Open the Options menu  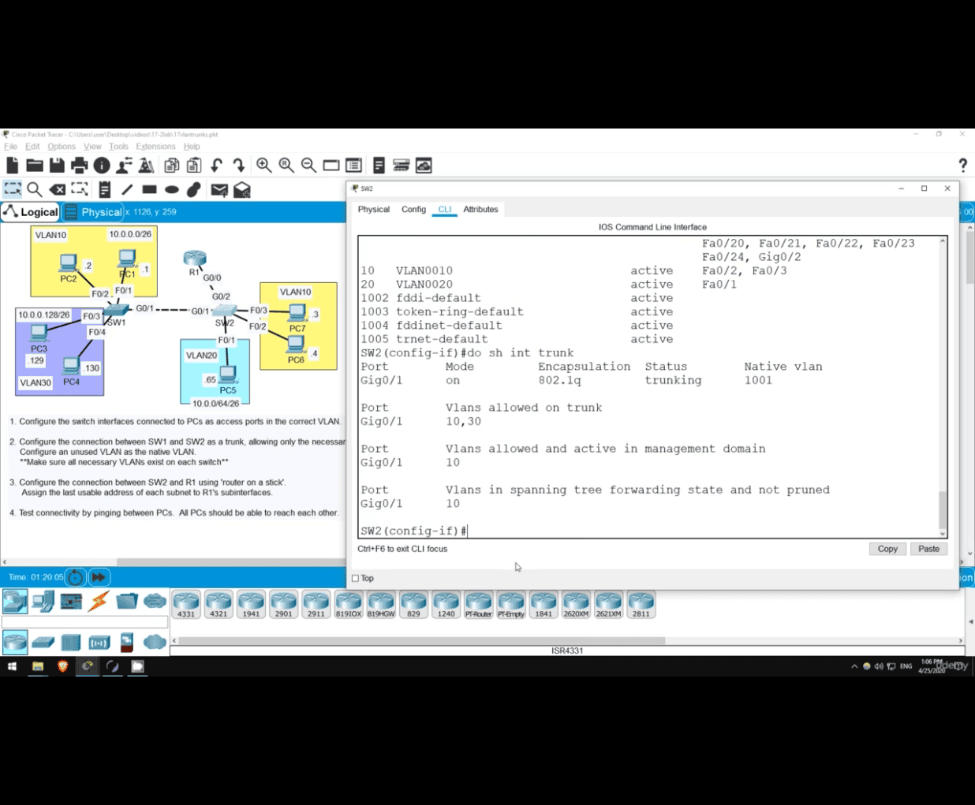pos(62,147)
